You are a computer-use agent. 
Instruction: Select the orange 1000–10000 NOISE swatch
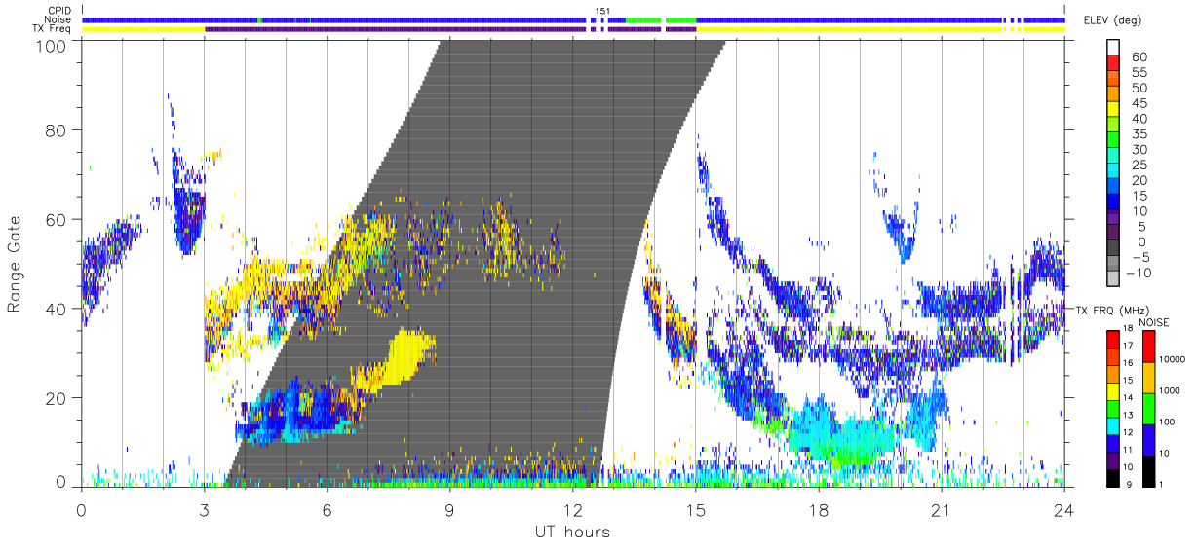click(1148, 377)
